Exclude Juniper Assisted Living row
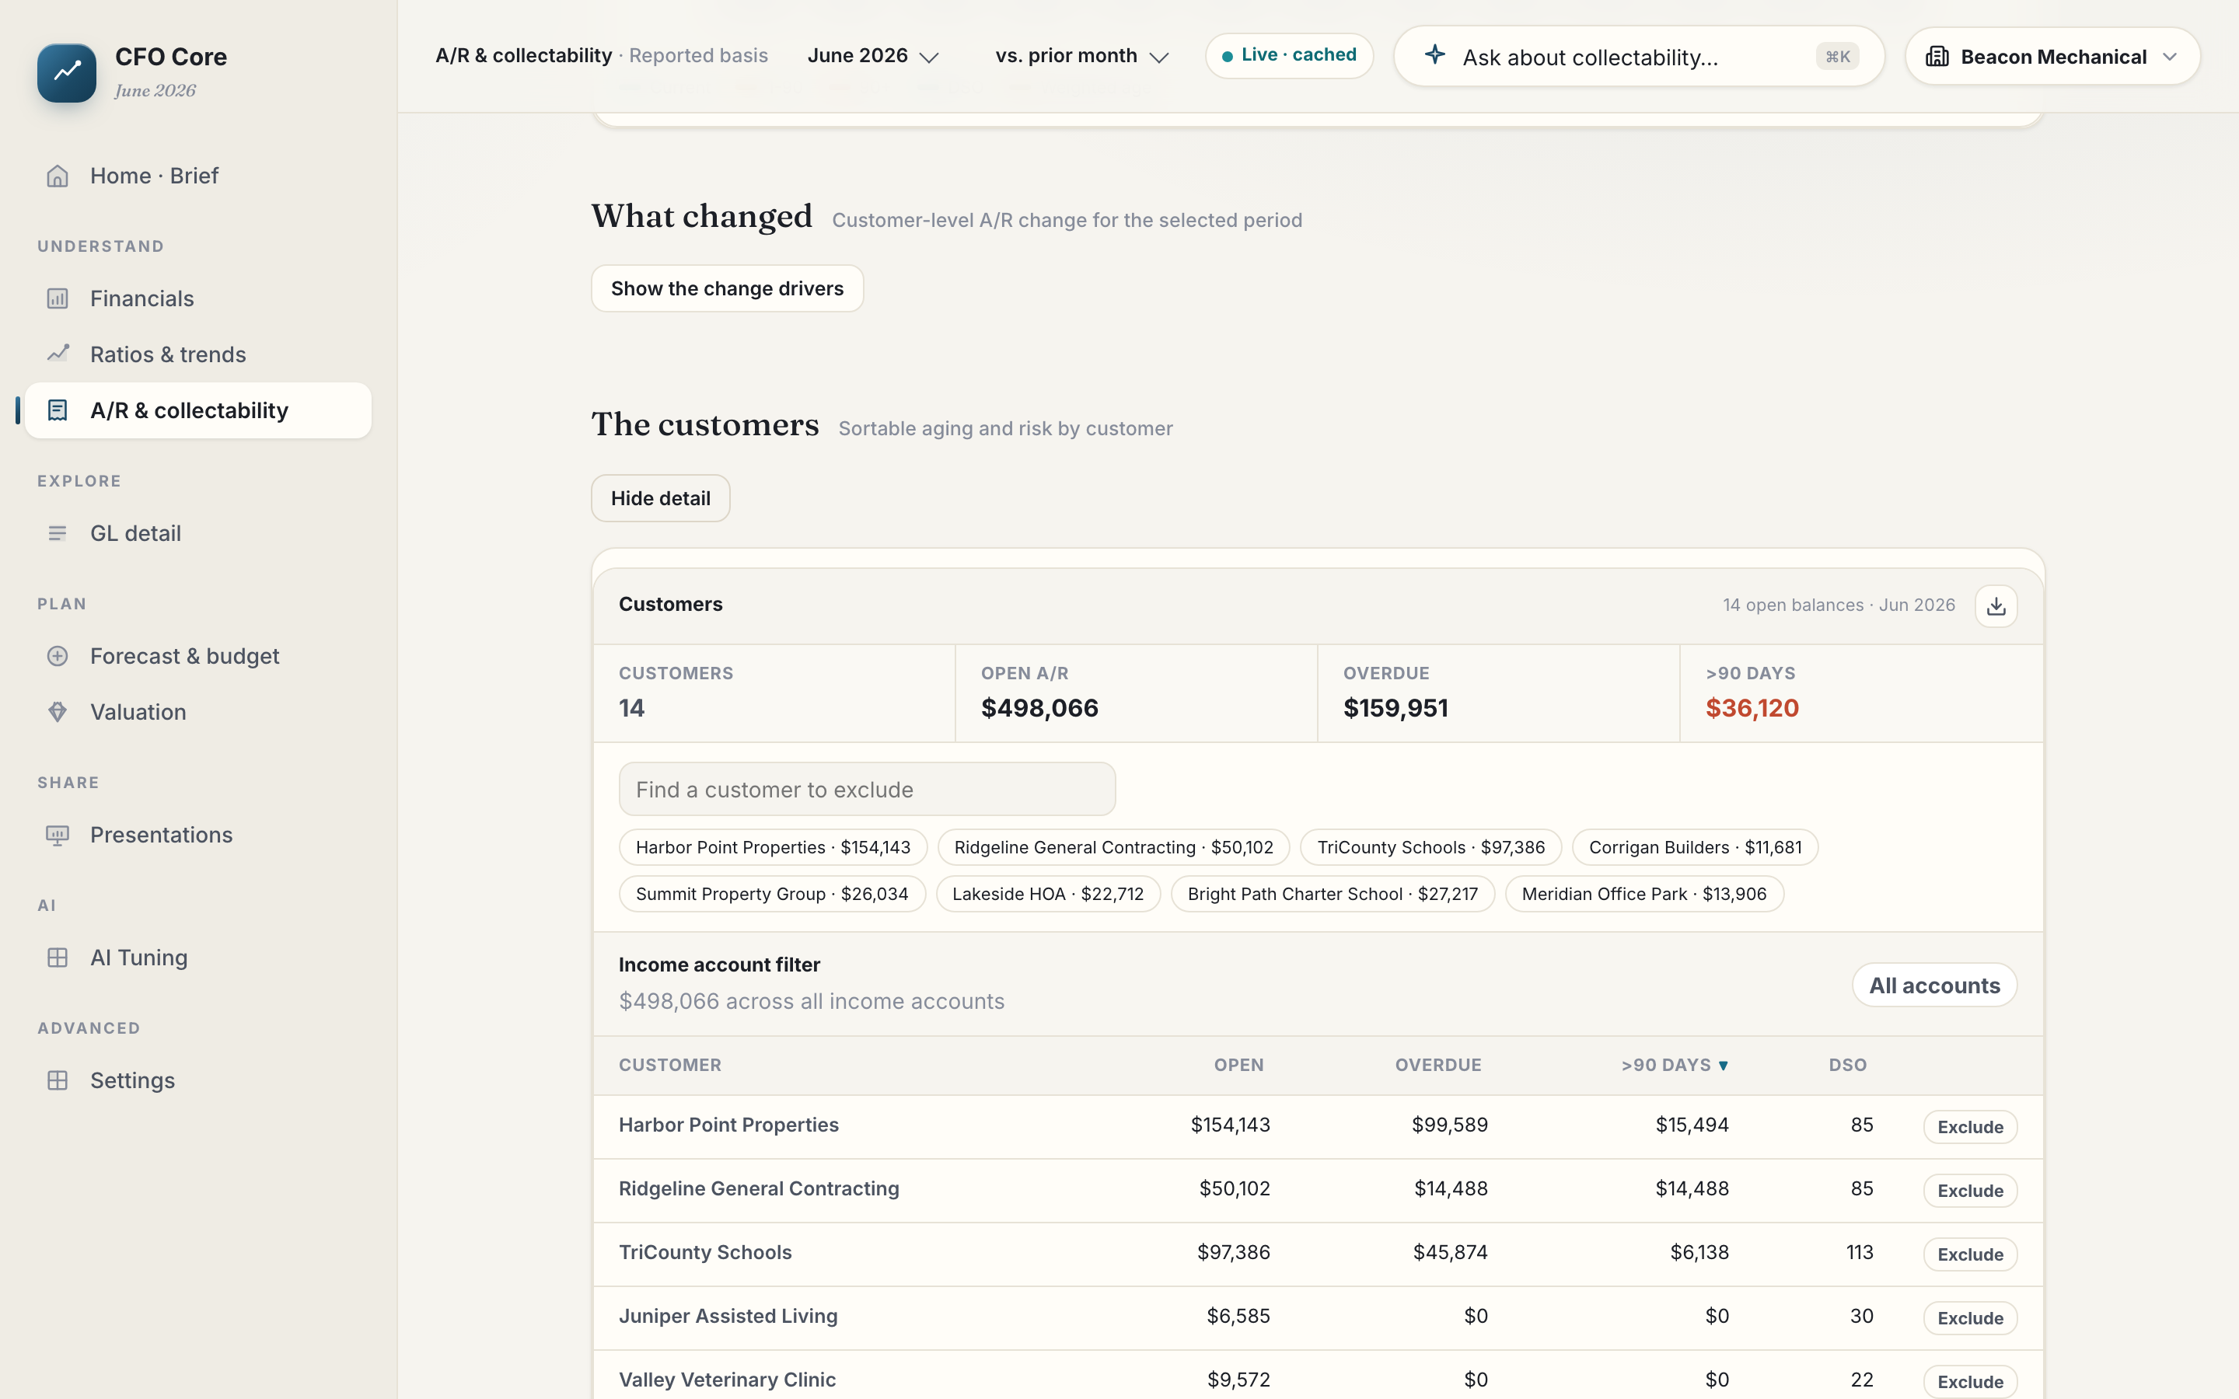The width and height of the screenshot is (2239, 1399). tap(1970, 1318)
